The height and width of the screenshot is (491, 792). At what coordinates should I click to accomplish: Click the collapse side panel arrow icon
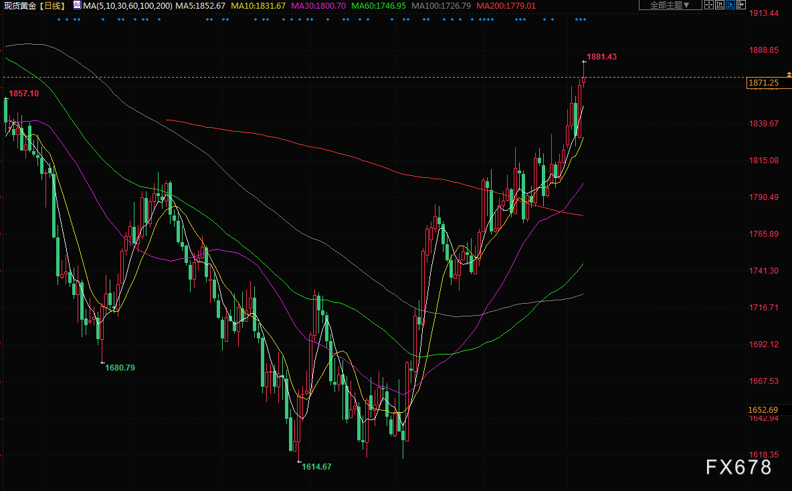tap(741, 5)
